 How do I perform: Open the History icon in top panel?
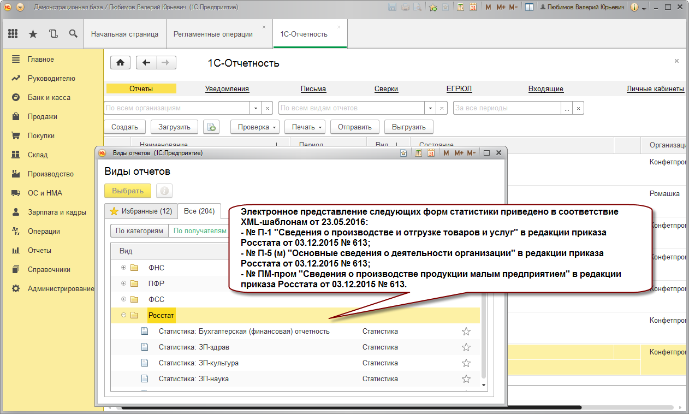[x=53, y=34]
